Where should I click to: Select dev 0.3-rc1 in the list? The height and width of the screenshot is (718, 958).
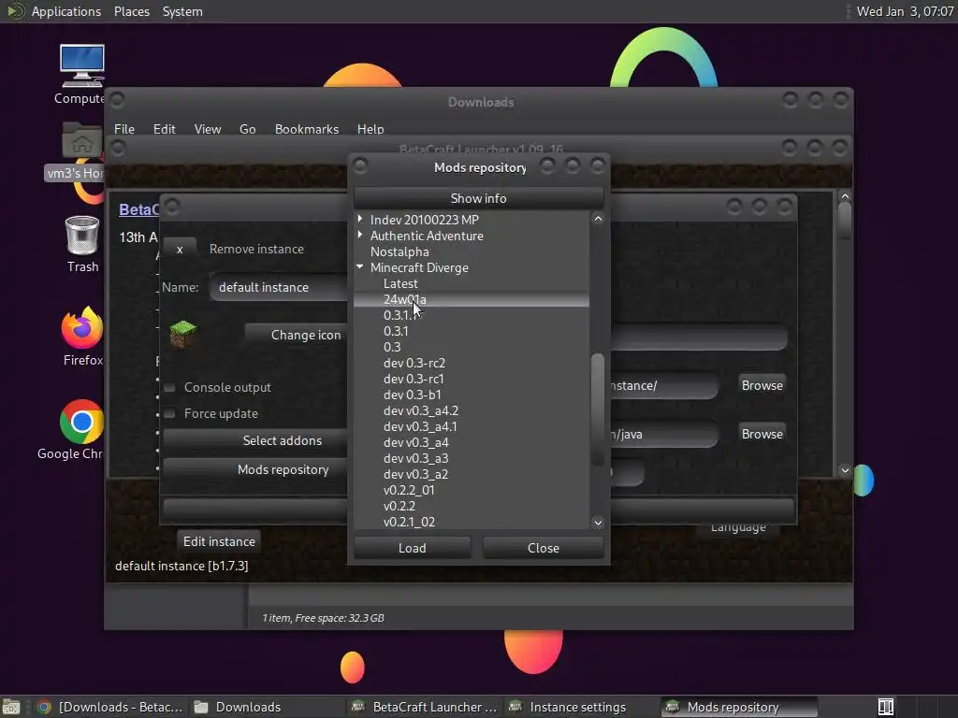414,379
